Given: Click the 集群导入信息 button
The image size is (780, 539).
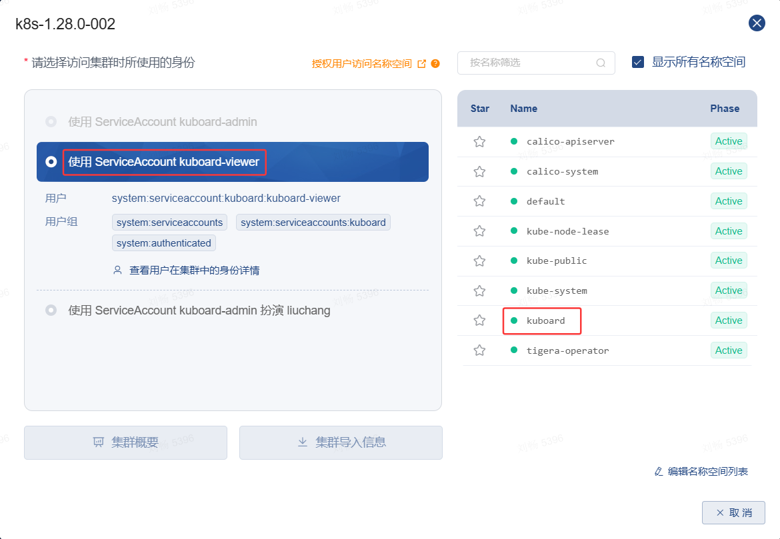Looking at the screenshot, I should coord(341,442).
